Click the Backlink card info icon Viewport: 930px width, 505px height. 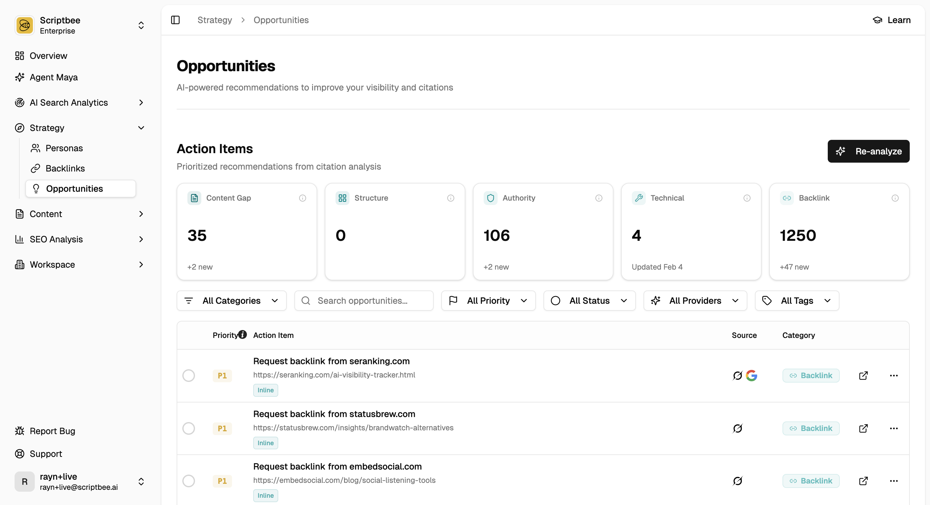point(895,198)
